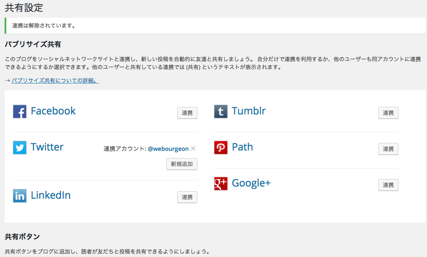Screen dimensions: 427x257
Task: Click the Tumblr logo icon
Action: point(220,112)
